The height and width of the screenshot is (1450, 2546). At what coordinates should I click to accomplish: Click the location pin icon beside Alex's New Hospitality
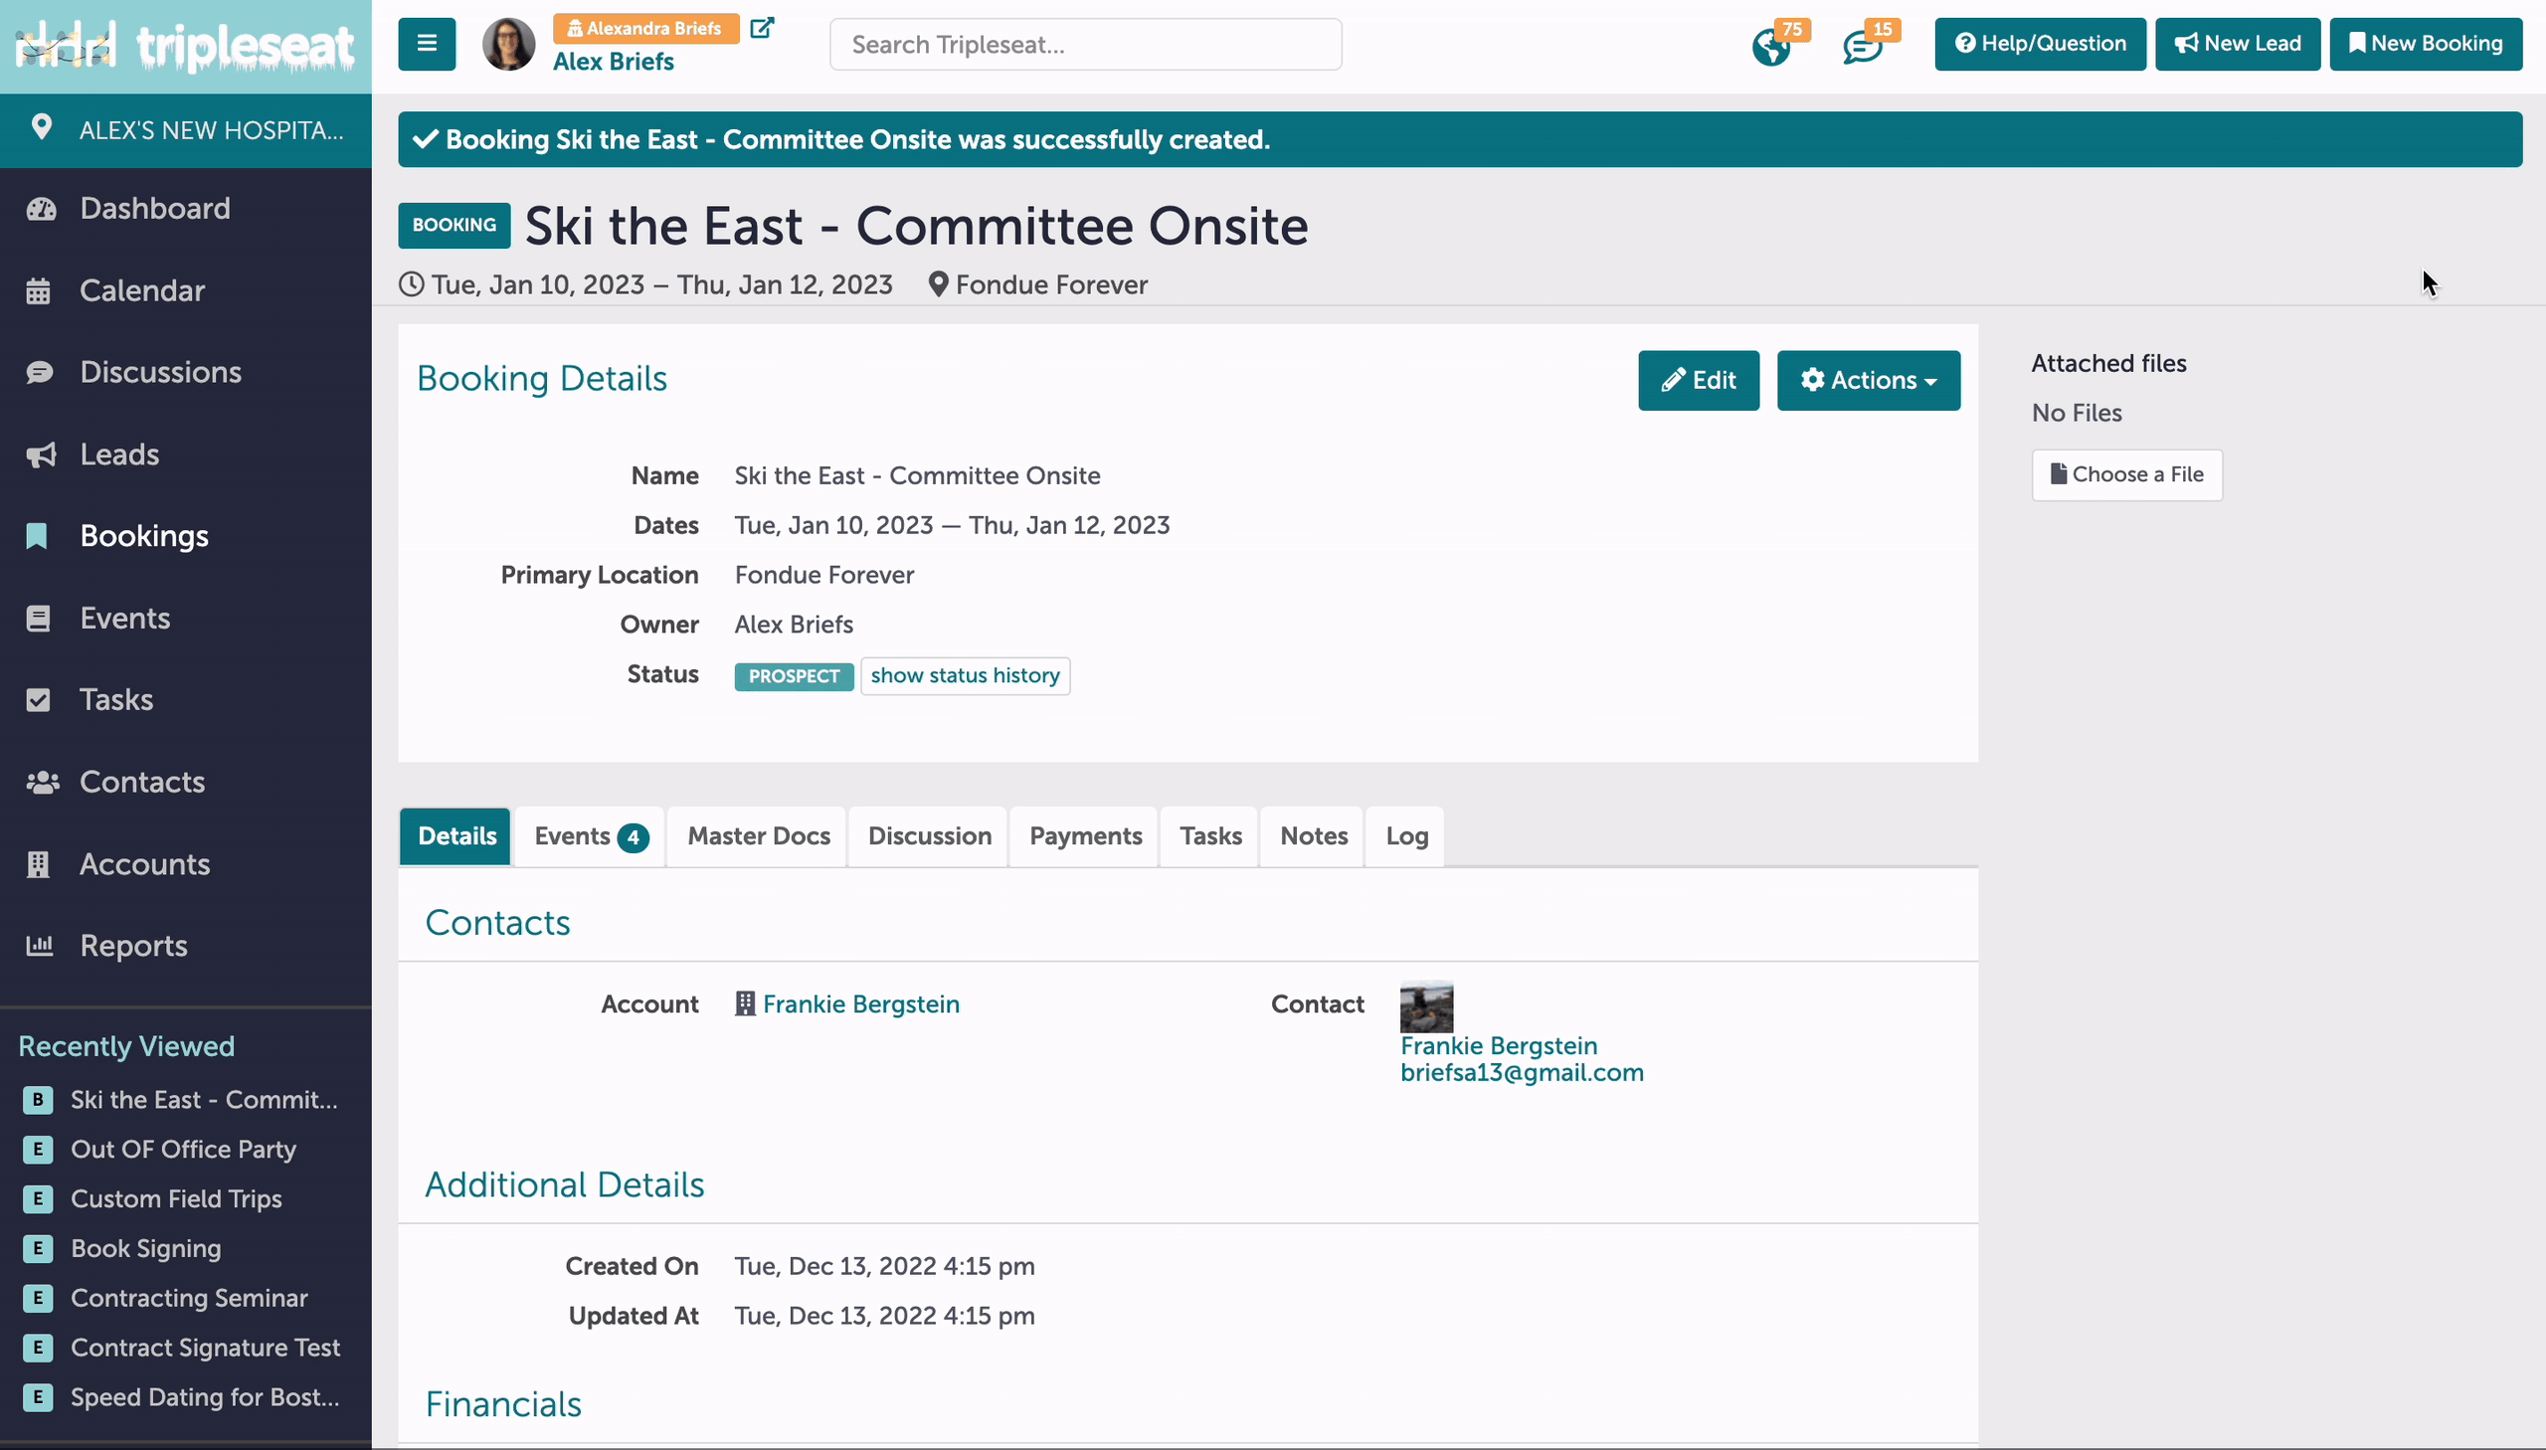pyautogui.click(x=41, y=127)
